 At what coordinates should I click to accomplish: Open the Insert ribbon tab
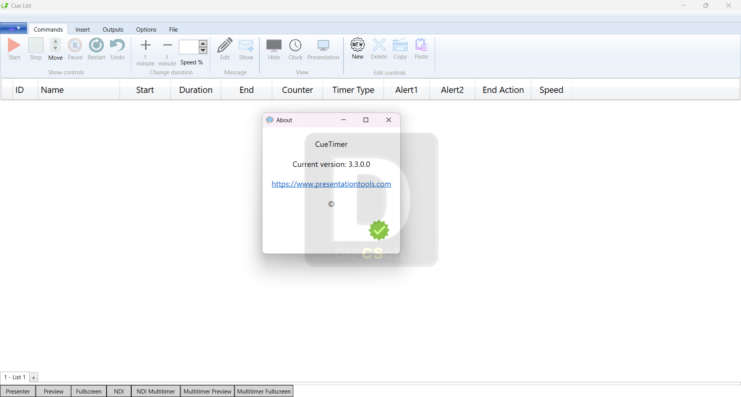point(83,29)
